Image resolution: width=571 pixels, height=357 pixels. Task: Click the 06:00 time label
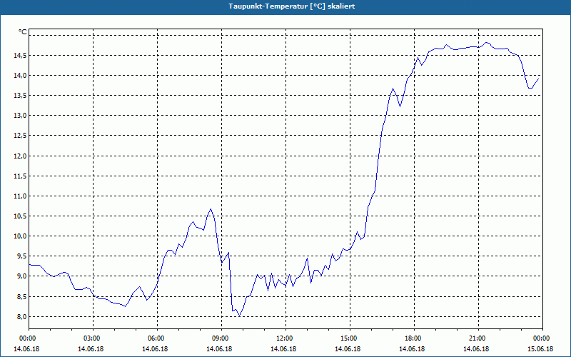(157, 338)
